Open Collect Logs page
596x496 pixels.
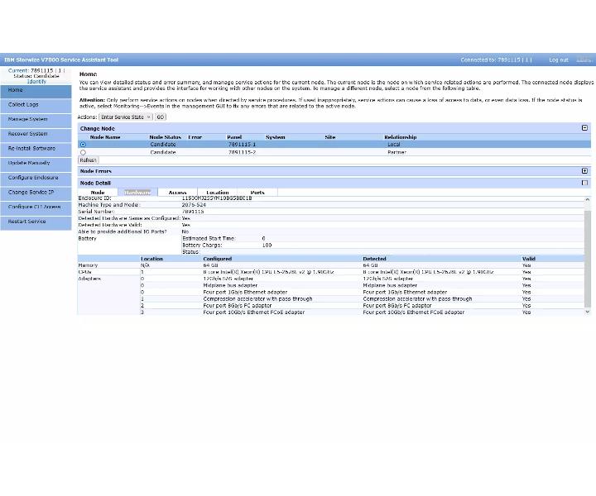click(36, 105)
